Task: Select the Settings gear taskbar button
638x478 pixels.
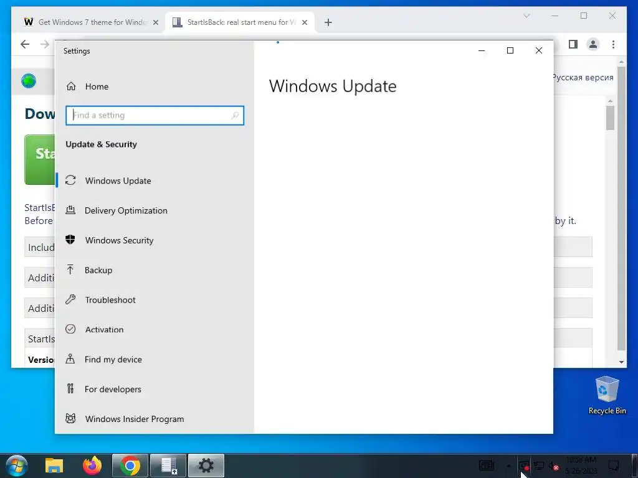Action: 206,466
